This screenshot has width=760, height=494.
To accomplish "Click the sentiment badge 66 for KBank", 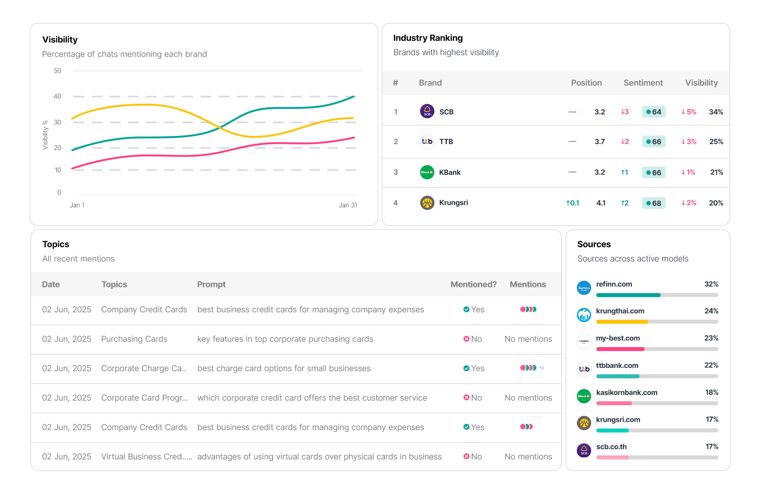I will tap(653, 173).
